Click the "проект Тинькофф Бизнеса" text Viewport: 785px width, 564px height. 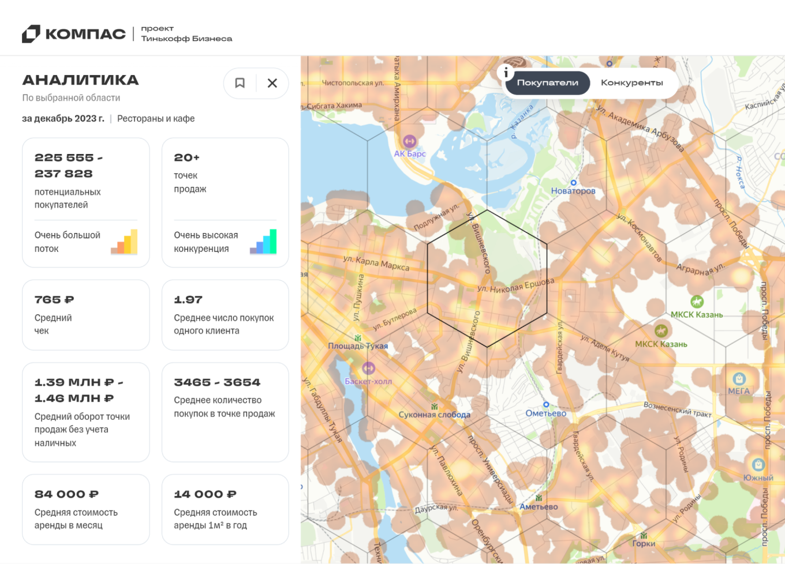pos(186,33)
